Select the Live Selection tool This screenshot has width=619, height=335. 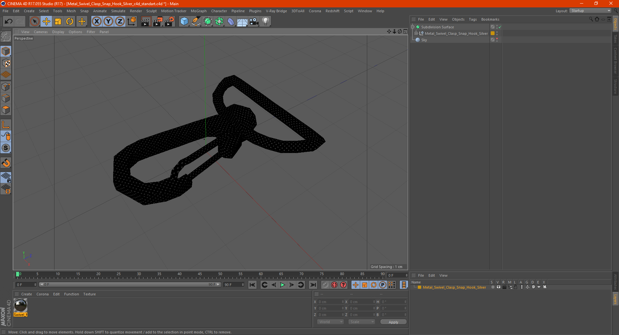(x=34, y=22)
